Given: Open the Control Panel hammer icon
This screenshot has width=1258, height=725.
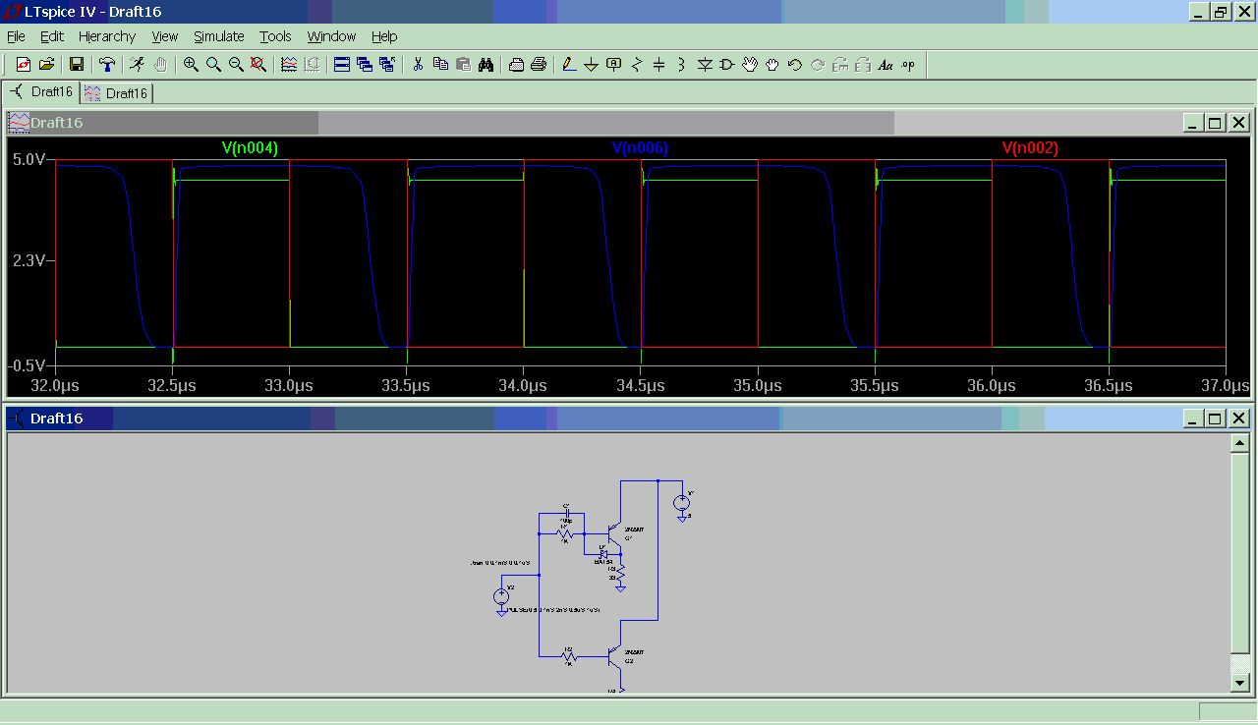Looking at the screenshot, I should tap(107, 65).
